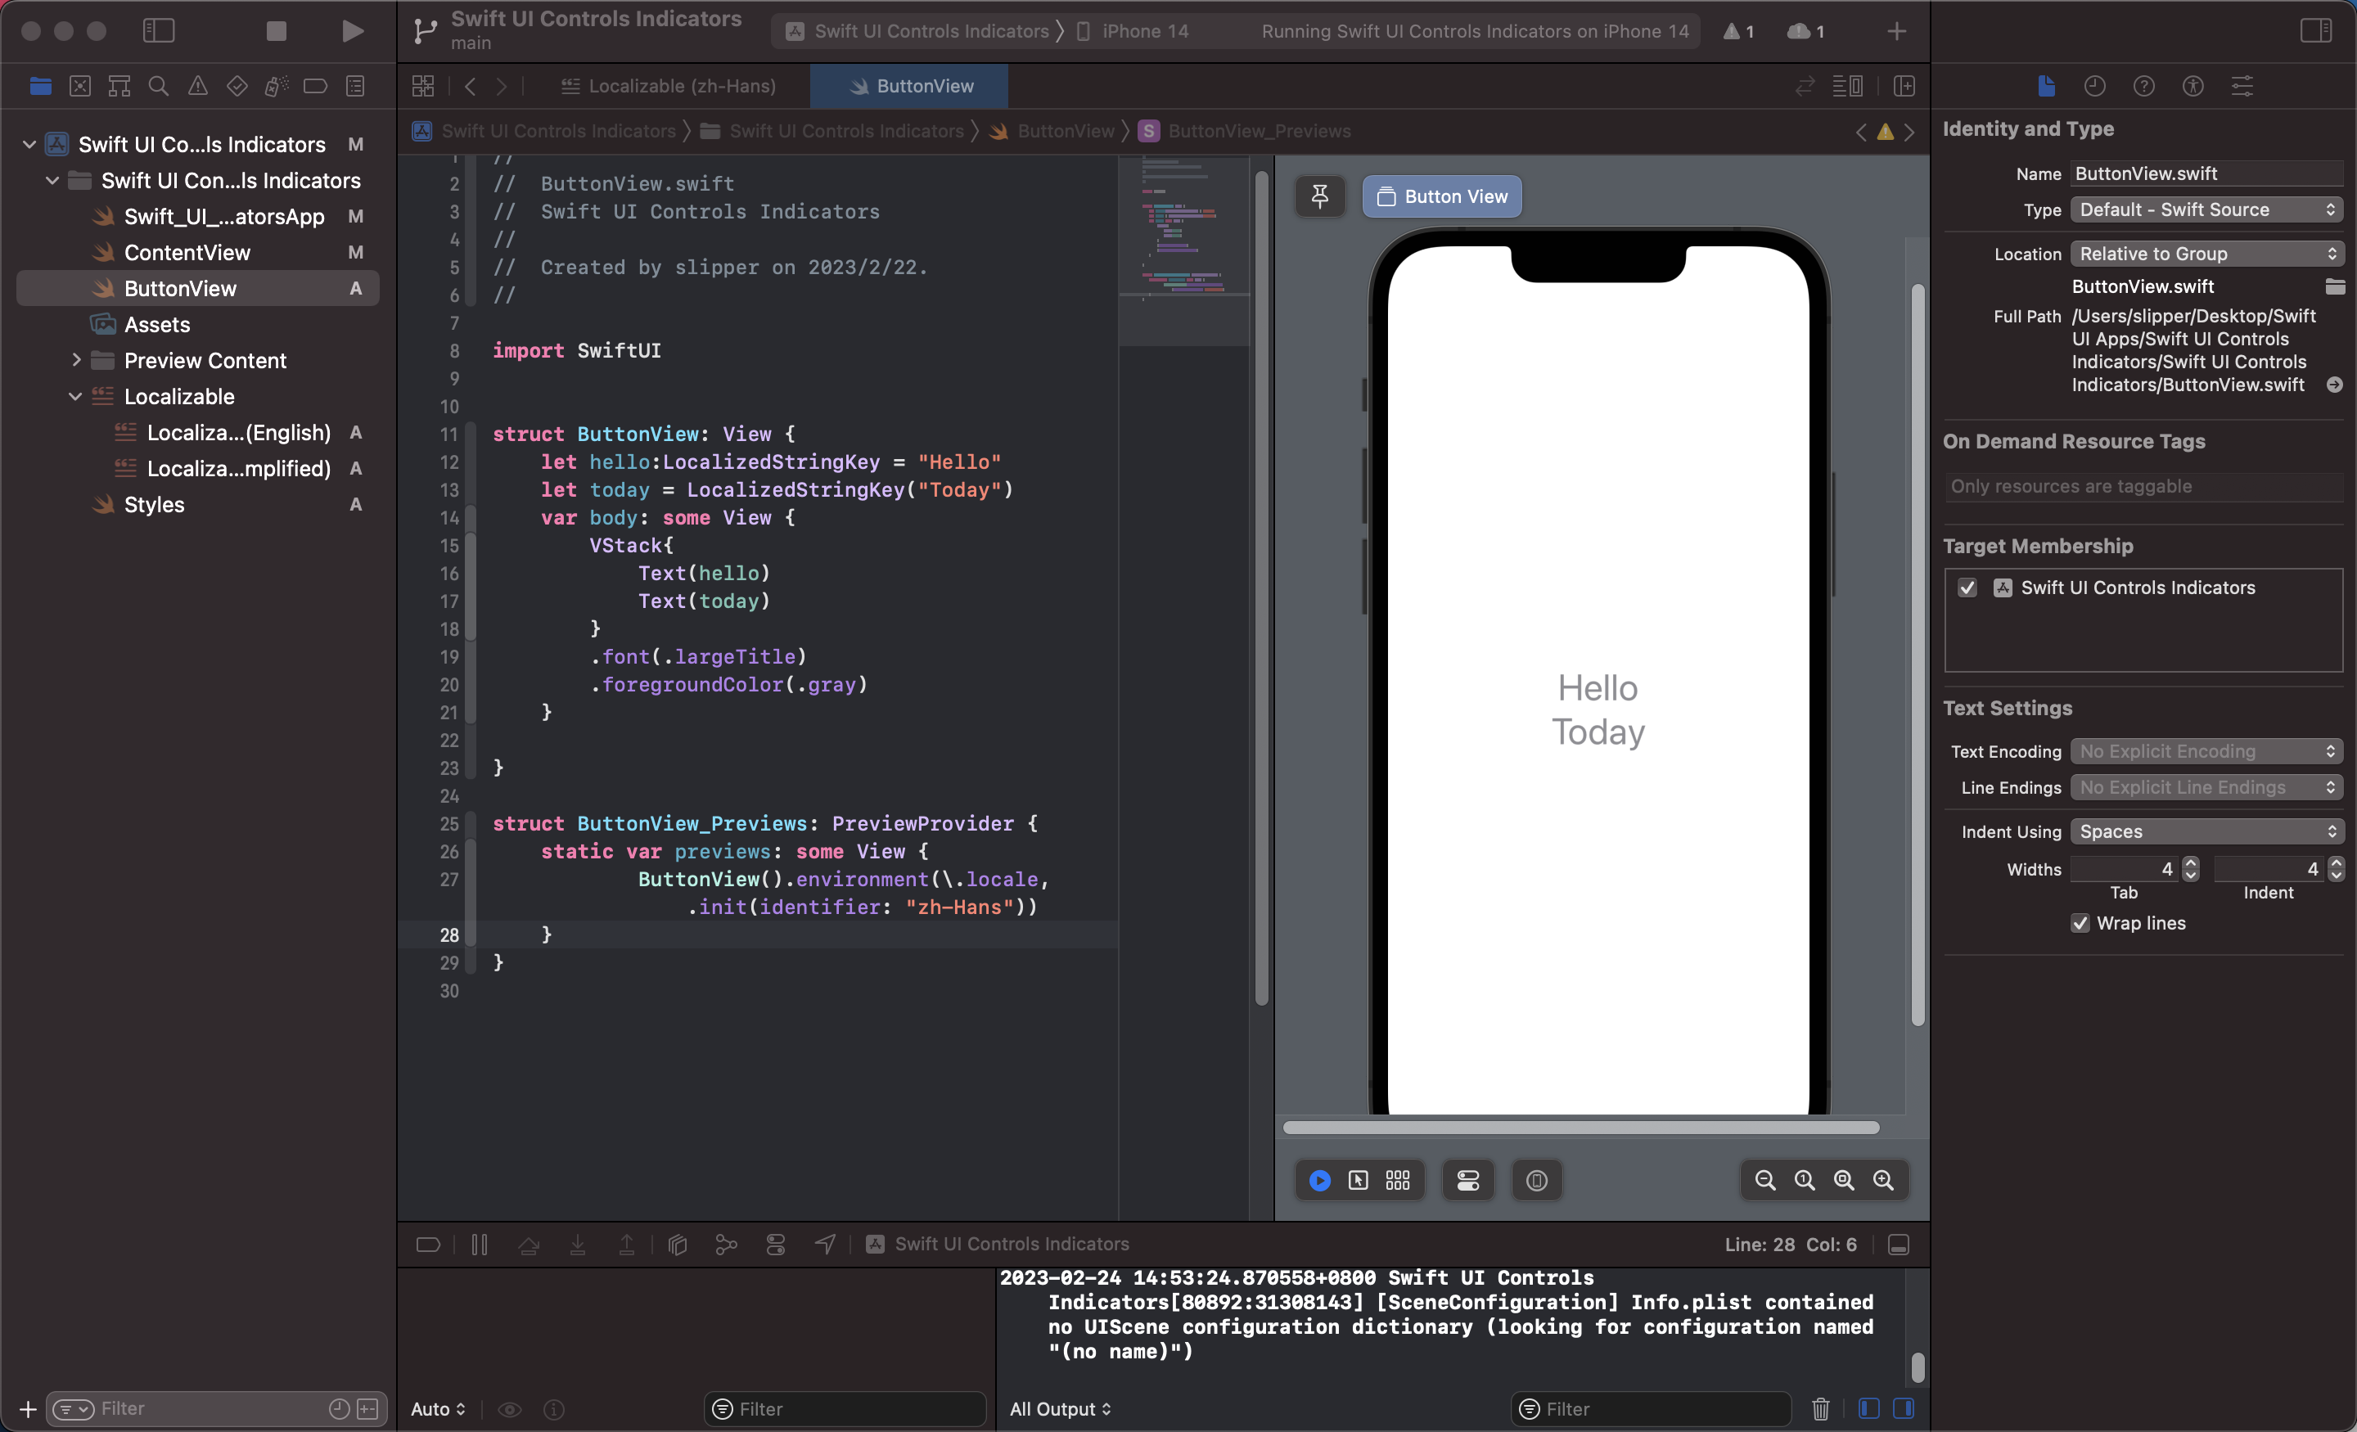Show the History inspector clock icon
The height and width of the screenshot is (1432, 2357).
(2095, 86)
